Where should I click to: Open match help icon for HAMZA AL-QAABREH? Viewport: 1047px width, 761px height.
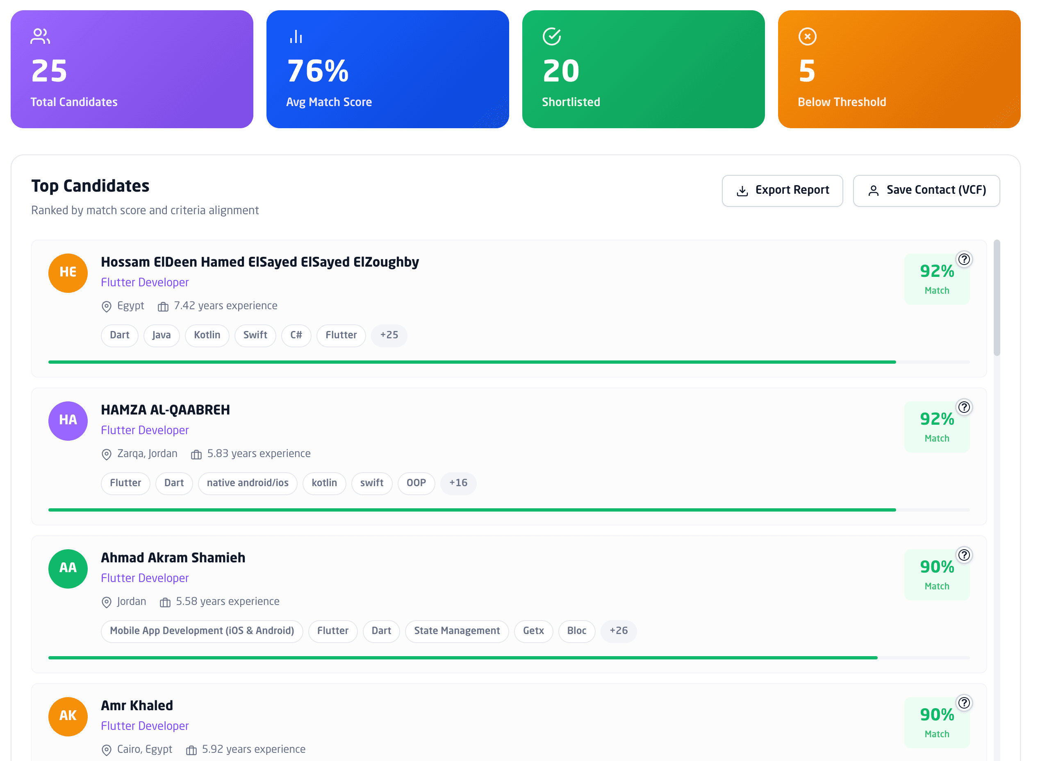point(964,407)
